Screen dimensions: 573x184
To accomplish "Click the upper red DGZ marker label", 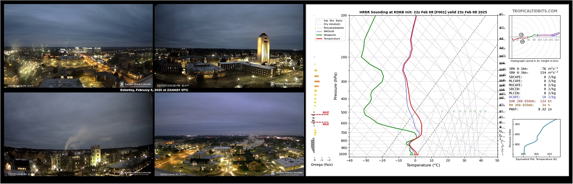I will [326, 112].
